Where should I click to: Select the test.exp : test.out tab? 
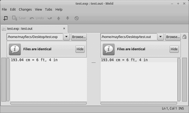tap(34, 29)
